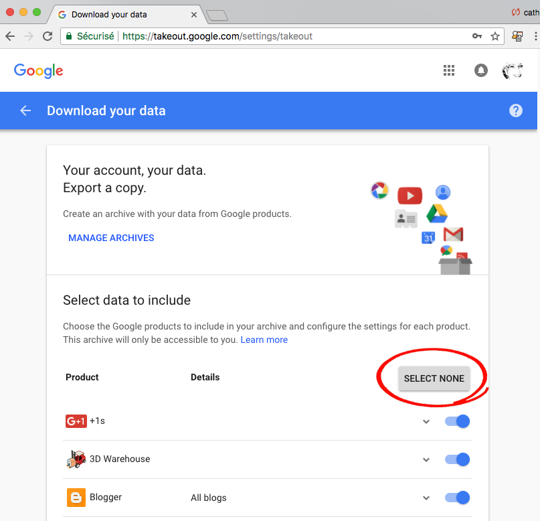Turn off the Blogger toggle
Viewport: 540px width, 521px height.
pos(457,498)
